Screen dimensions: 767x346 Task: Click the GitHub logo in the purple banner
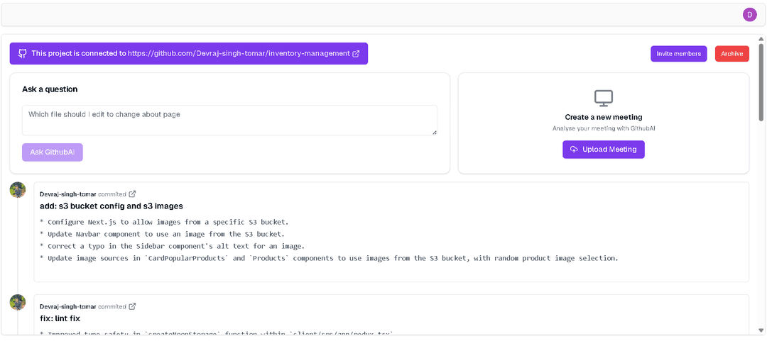point(23,53)
